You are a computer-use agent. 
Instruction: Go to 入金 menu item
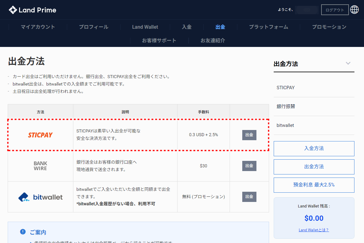pos(187,27)
